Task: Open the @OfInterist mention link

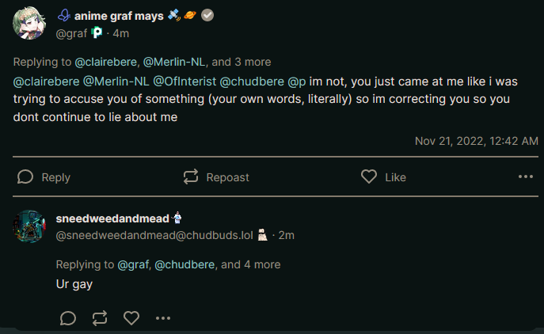Action: [185, 82]
